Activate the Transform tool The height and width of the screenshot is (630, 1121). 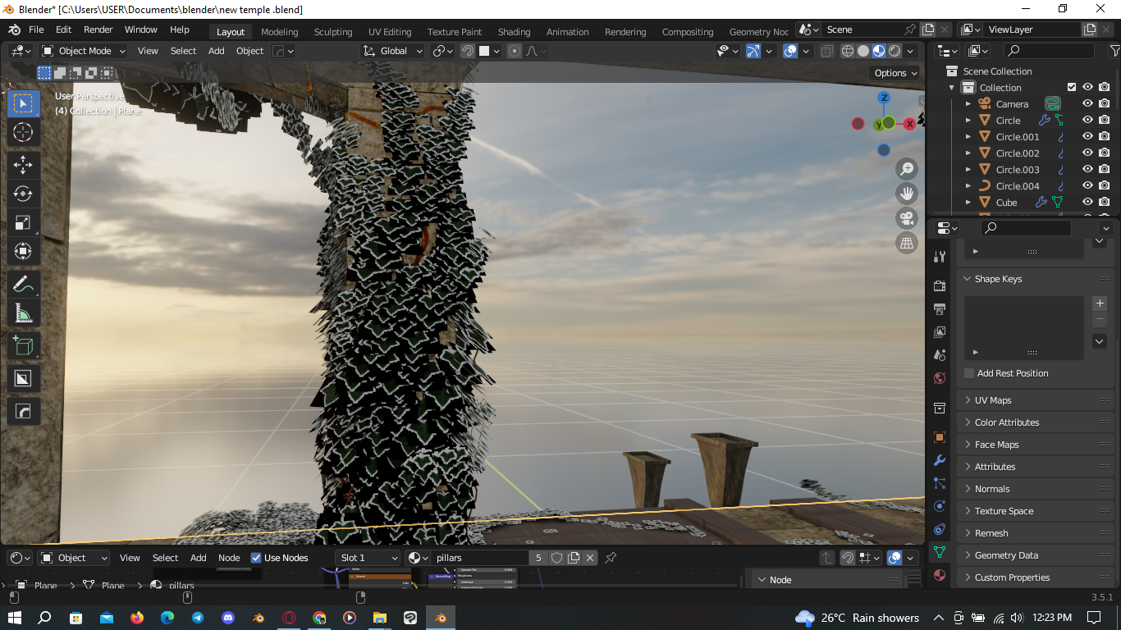coord(23,251)
